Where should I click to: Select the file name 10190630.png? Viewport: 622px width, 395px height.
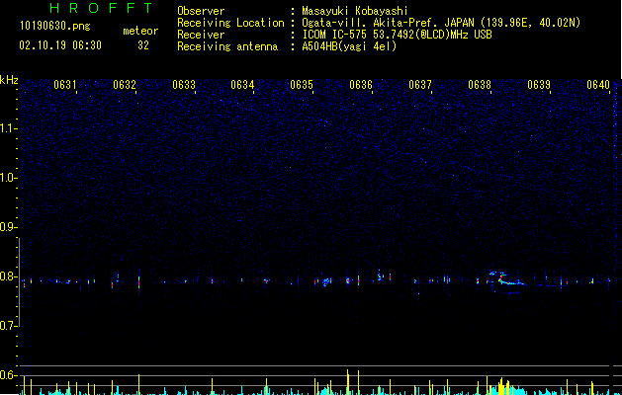pos(54,27)
